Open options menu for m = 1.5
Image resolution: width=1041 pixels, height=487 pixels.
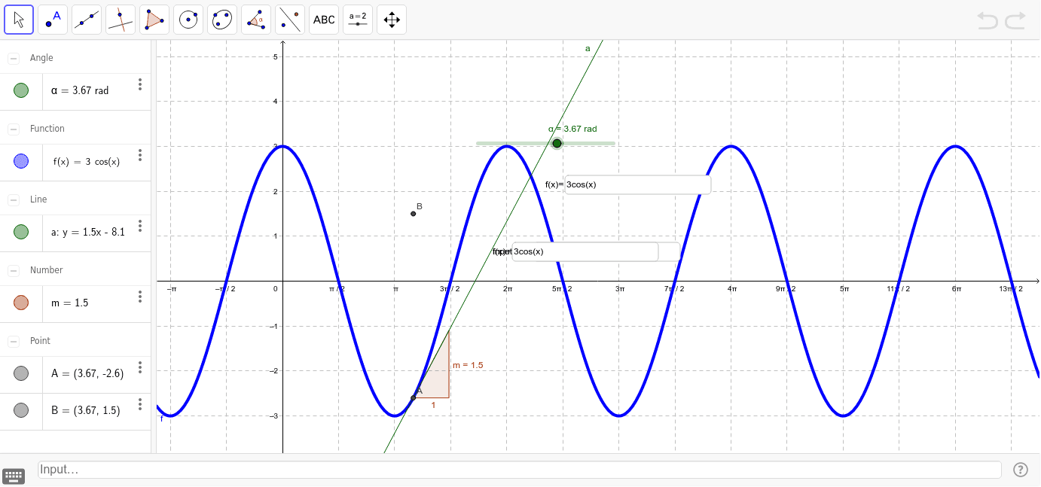pyautogui.click(x=139, y=297)
